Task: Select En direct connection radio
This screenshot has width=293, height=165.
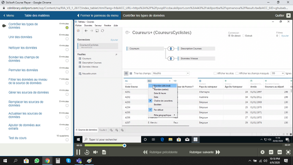Action: (229, 36)
